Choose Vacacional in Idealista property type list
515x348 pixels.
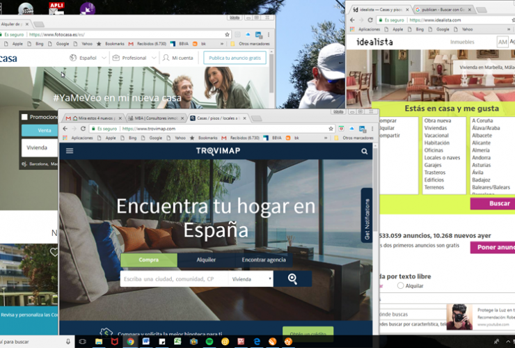436,136
